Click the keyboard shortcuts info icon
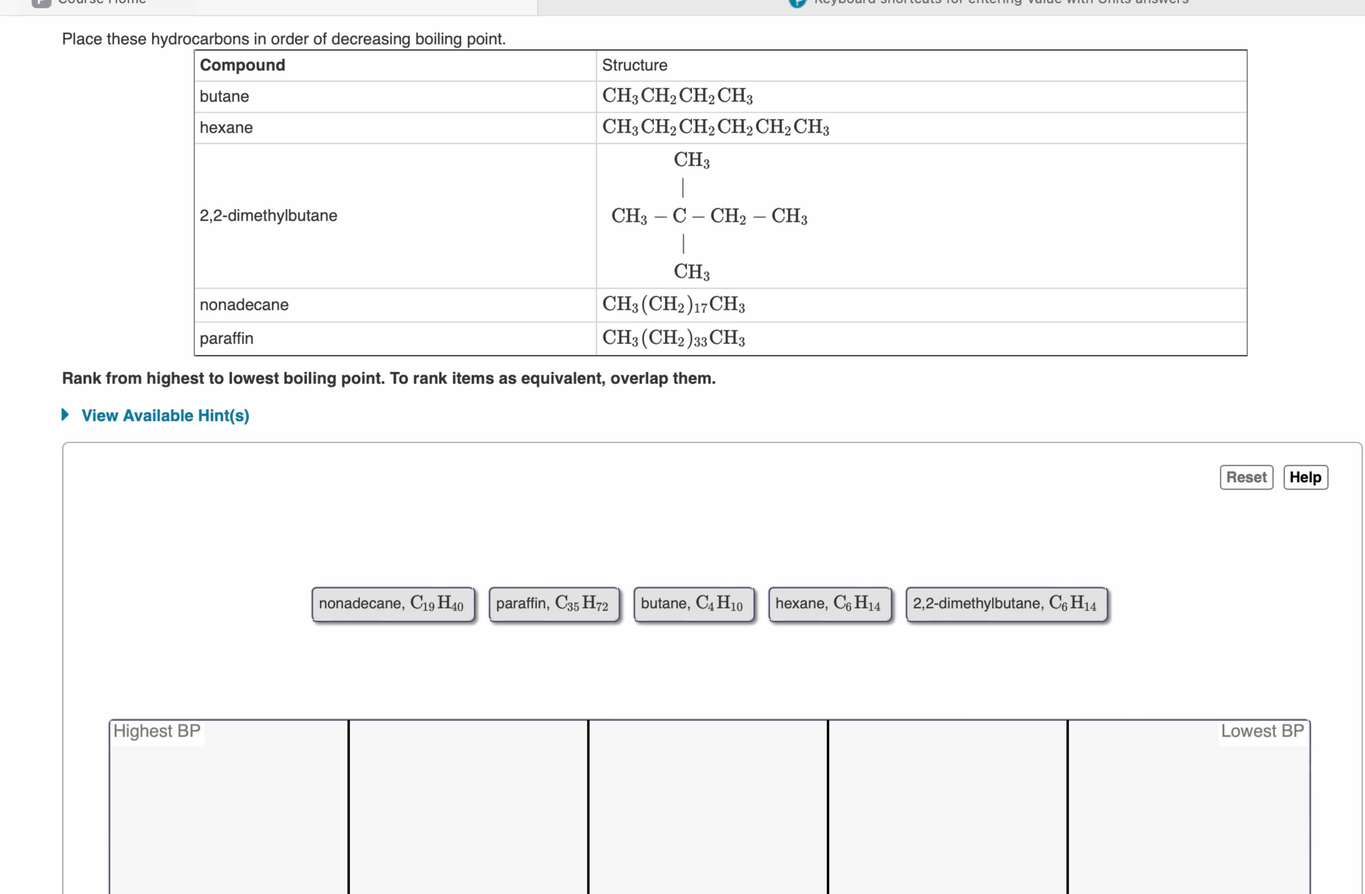1365x894 pixels. click(x=797, y=2)
